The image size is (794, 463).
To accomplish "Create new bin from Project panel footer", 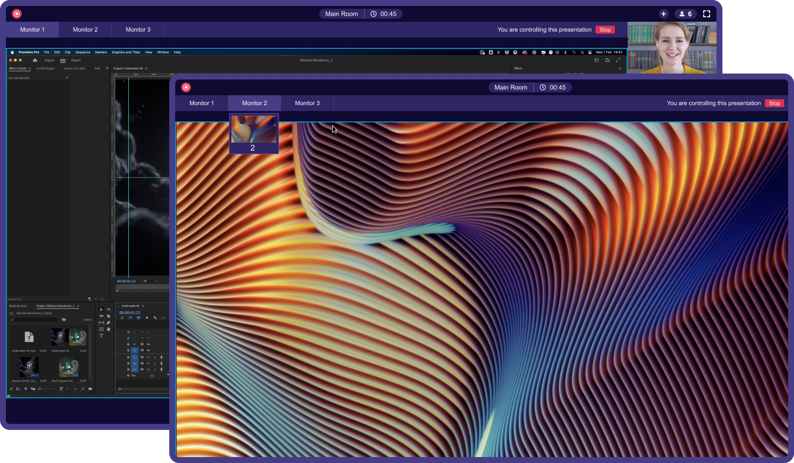I will point(90,389).
